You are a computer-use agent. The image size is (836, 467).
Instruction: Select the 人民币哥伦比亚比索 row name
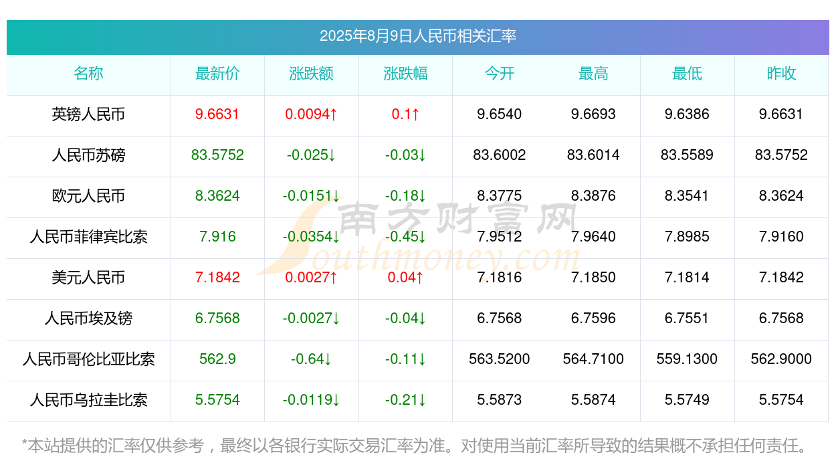[x=88, y=359]
